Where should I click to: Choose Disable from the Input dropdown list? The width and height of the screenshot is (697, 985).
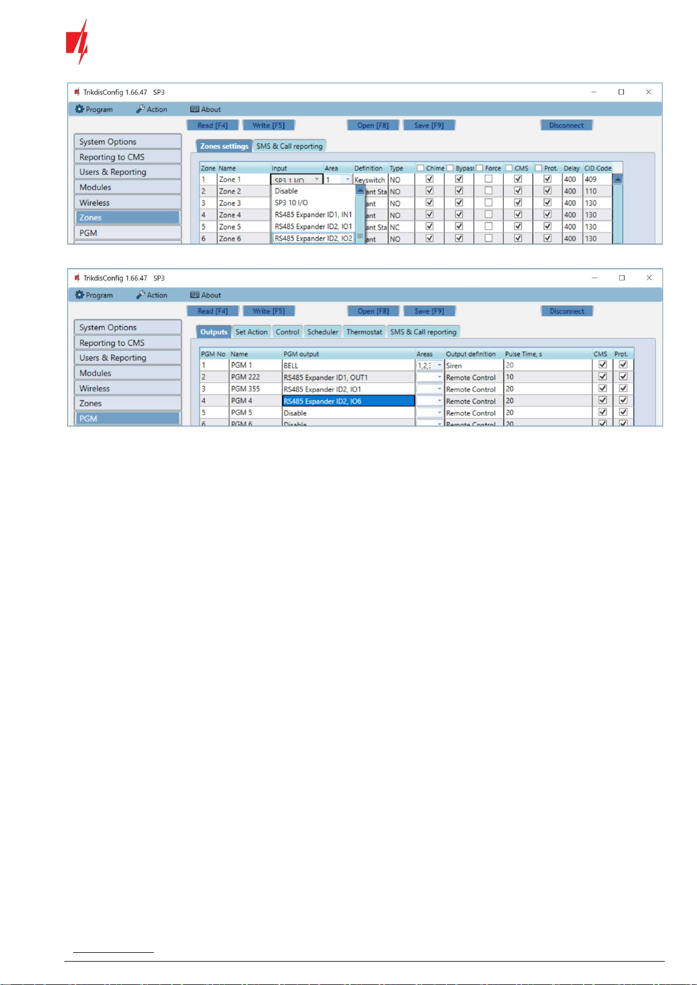pos(286,191)
